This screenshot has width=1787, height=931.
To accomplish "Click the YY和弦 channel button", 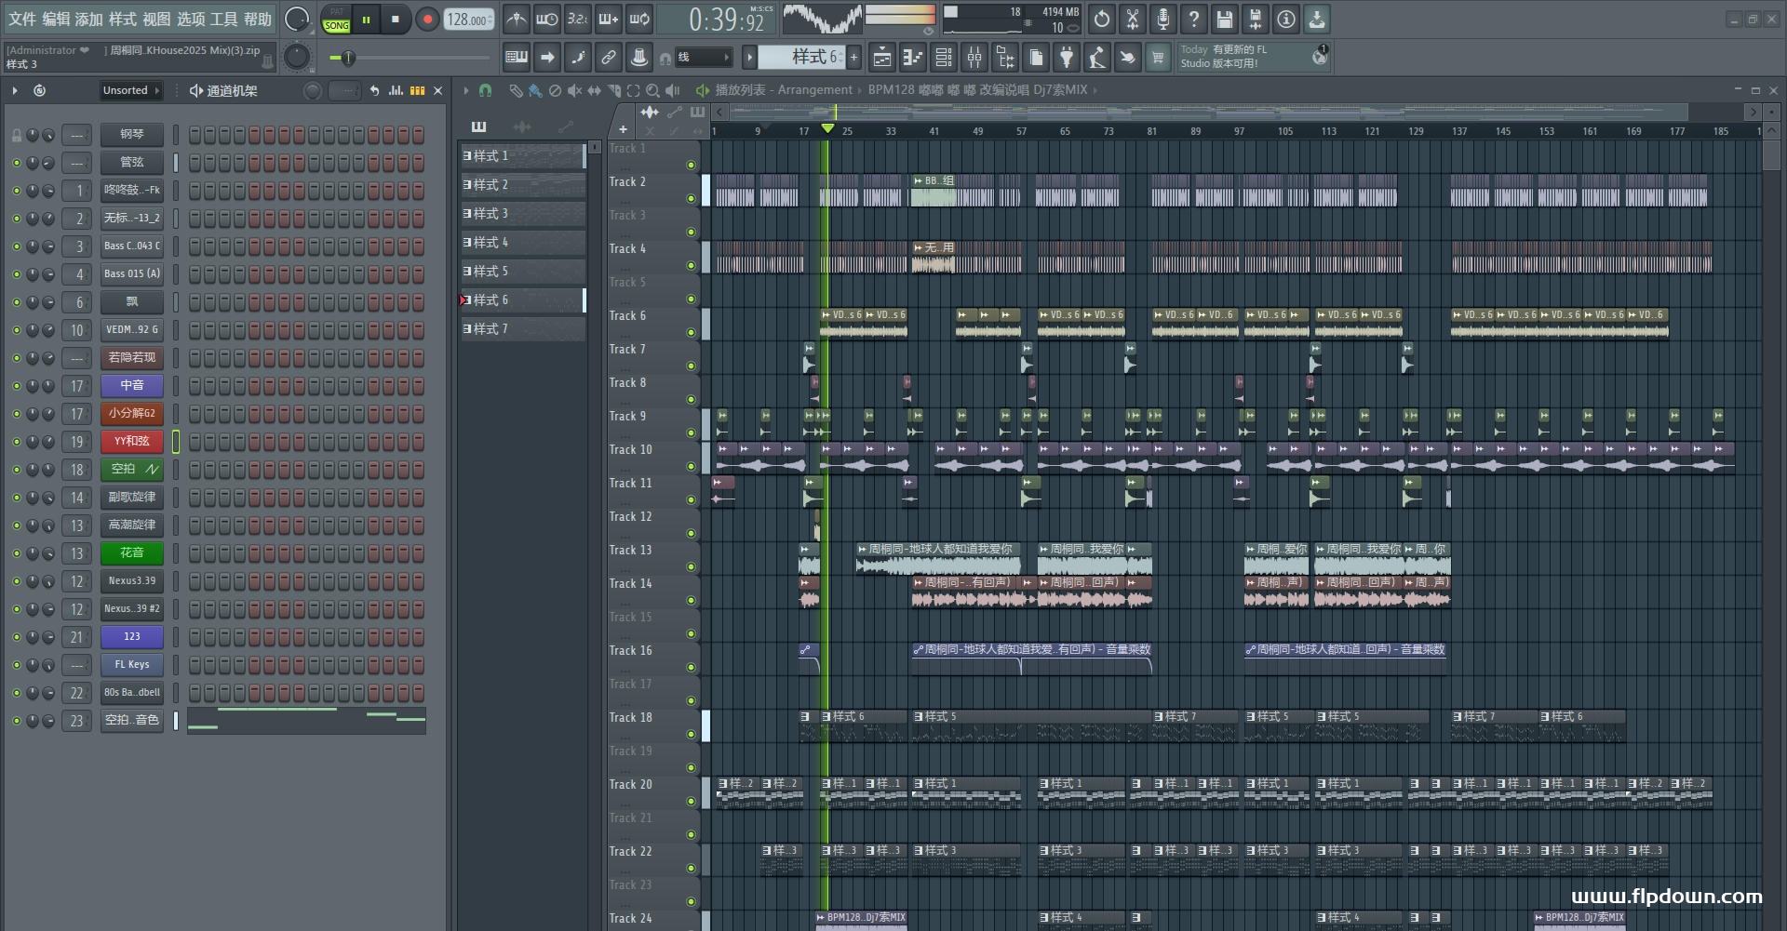I will click(x=132, y=442).
